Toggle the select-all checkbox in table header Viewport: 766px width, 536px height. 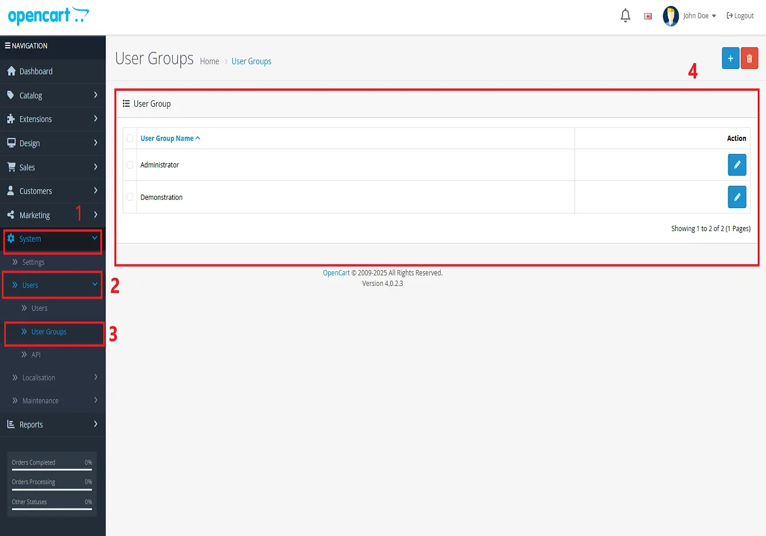130,139
